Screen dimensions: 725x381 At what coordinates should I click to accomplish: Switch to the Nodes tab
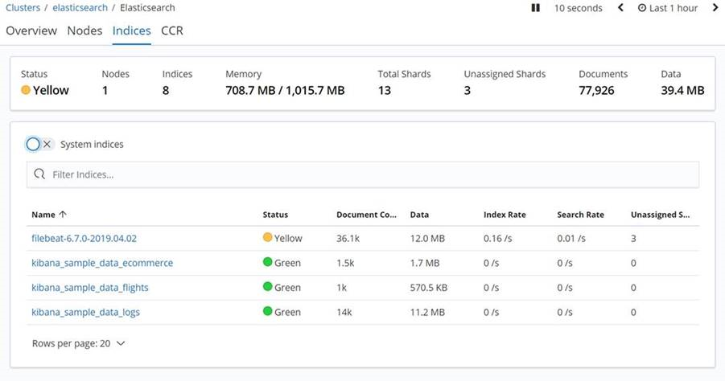(x=84, y=31)
